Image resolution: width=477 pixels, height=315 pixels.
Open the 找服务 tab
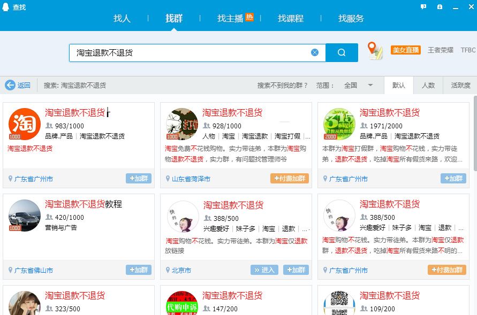coord(351,18)
